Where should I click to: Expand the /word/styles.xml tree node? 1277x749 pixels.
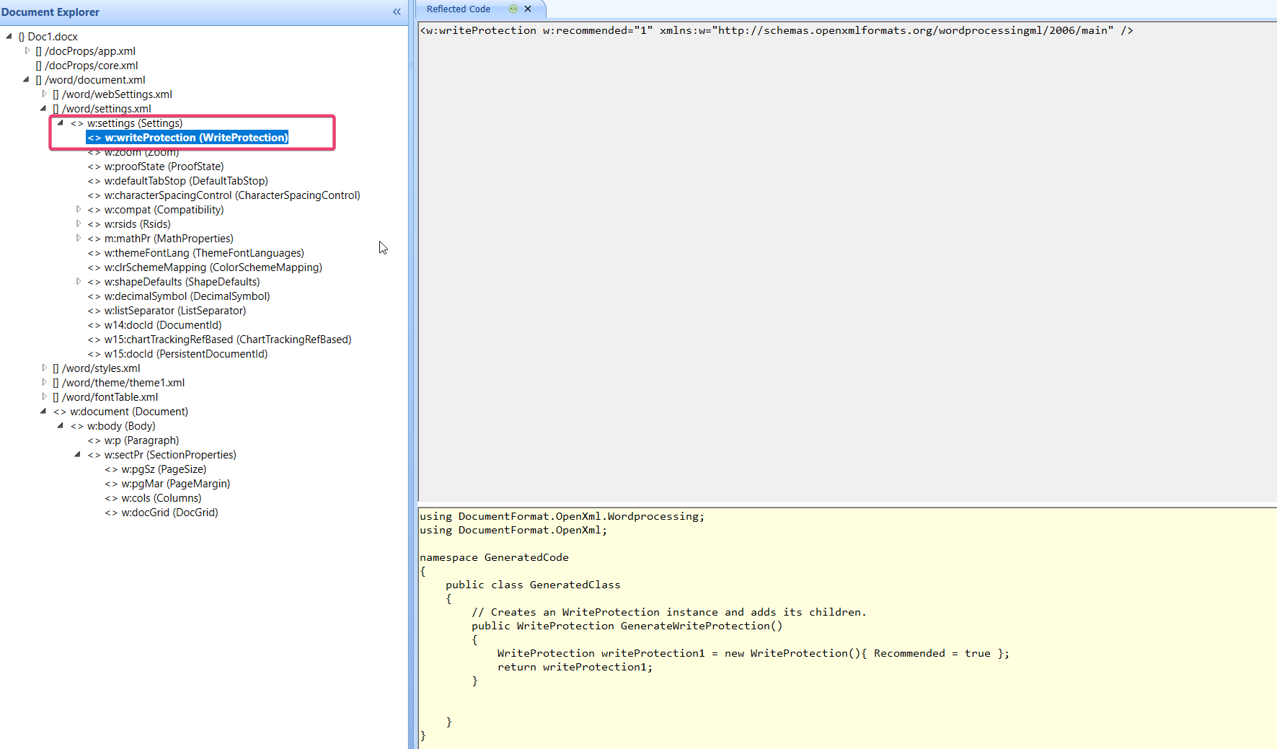point(44,368)
